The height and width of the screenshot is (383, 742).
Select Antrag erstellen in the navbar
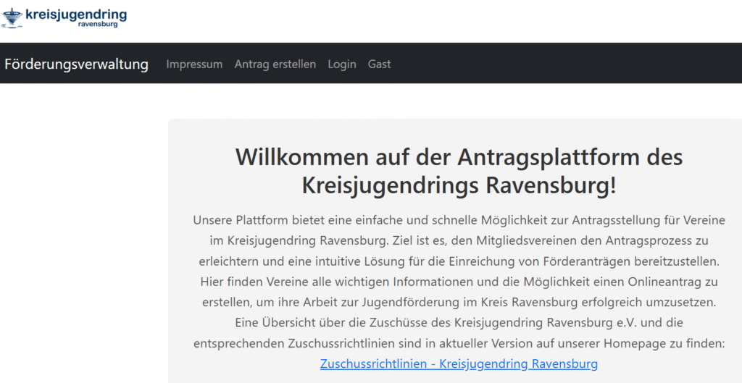coord(275,64)
